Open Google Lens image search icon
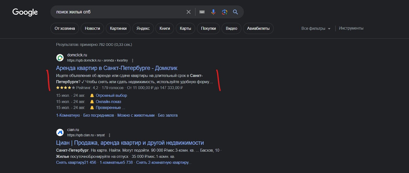 click(224, 12)
